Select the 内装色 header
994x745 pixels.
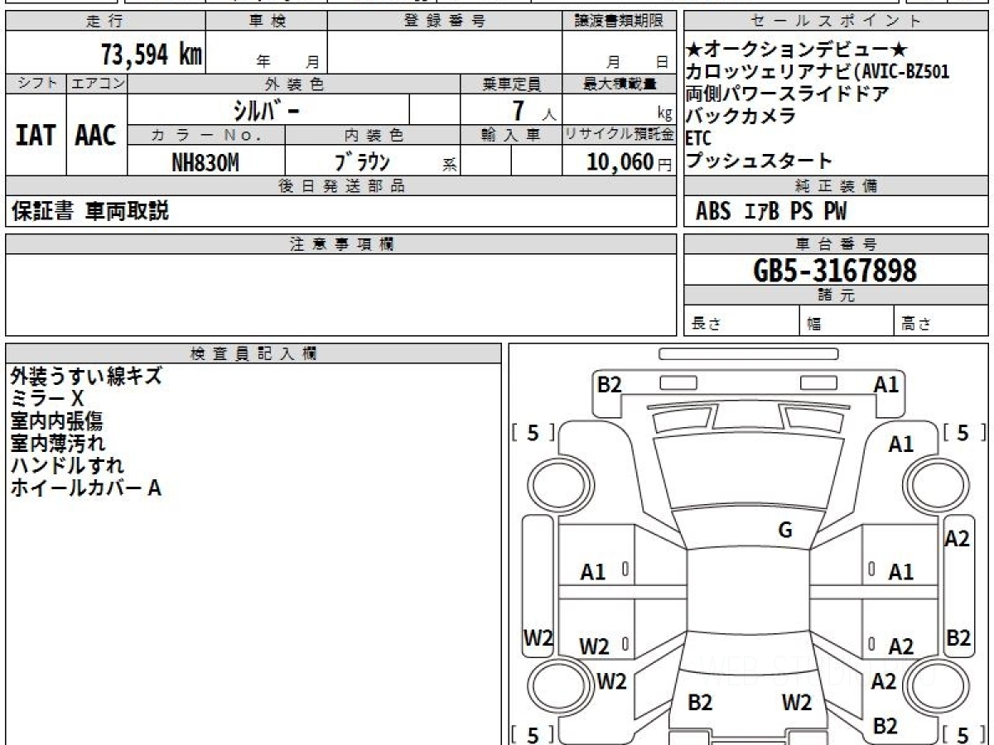tap(373, 135)
